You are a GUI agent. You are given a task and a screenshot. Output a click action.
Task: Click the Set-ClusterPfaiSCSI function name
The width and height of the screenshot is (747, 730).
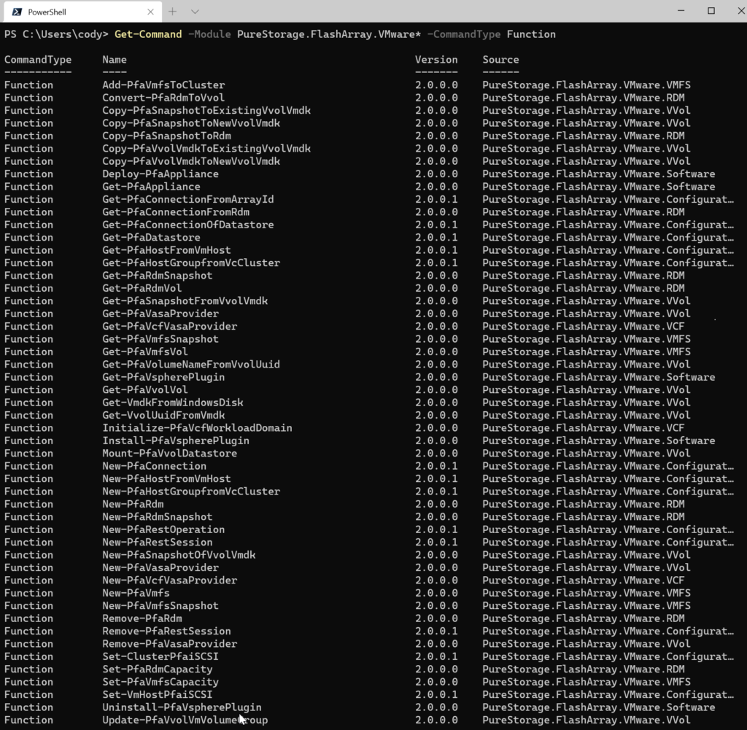(x=160, y=656)
